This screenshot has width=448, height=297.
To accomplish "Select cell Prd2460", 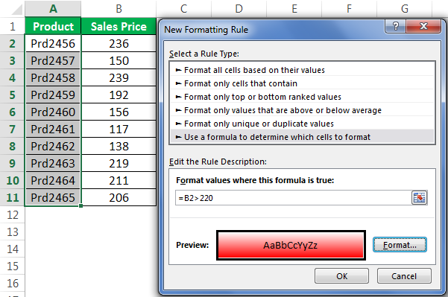I will pos(53,112).
